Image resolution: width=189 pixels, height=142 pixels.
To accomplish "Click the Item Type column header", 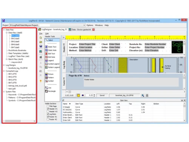I will [x=79, y=104].
